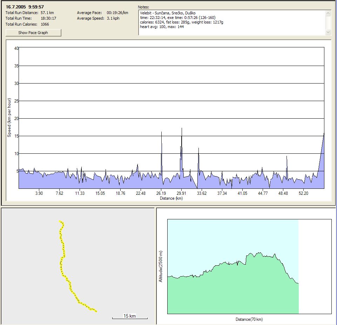The width and height of the screenshot is (337, 325).
Task: Click the Total Run Distance value 57.1 km
Action: (47, 13)
